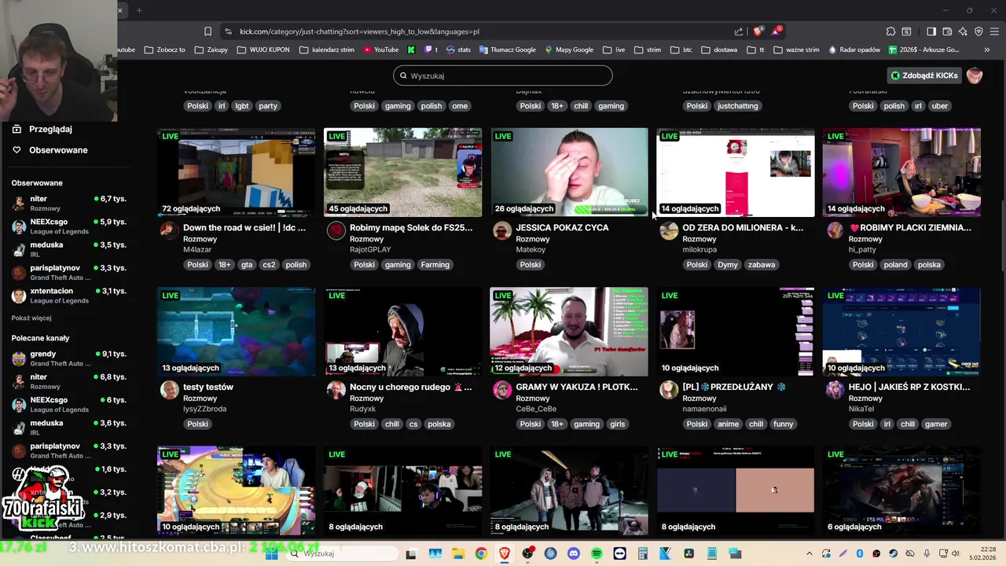
Task: Click parisplatynov avatar in followed list
Action: click(18, 272)
